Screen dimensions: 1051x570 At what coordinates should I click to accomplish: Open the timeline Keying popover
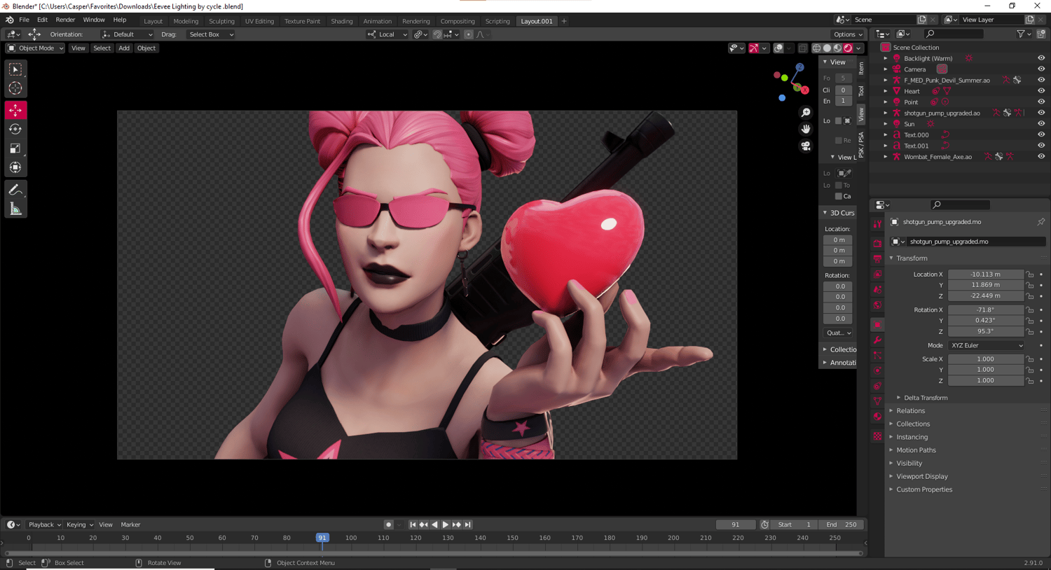coord(79,524)
